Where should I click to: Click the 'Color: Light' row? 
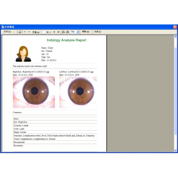[55, 129]
